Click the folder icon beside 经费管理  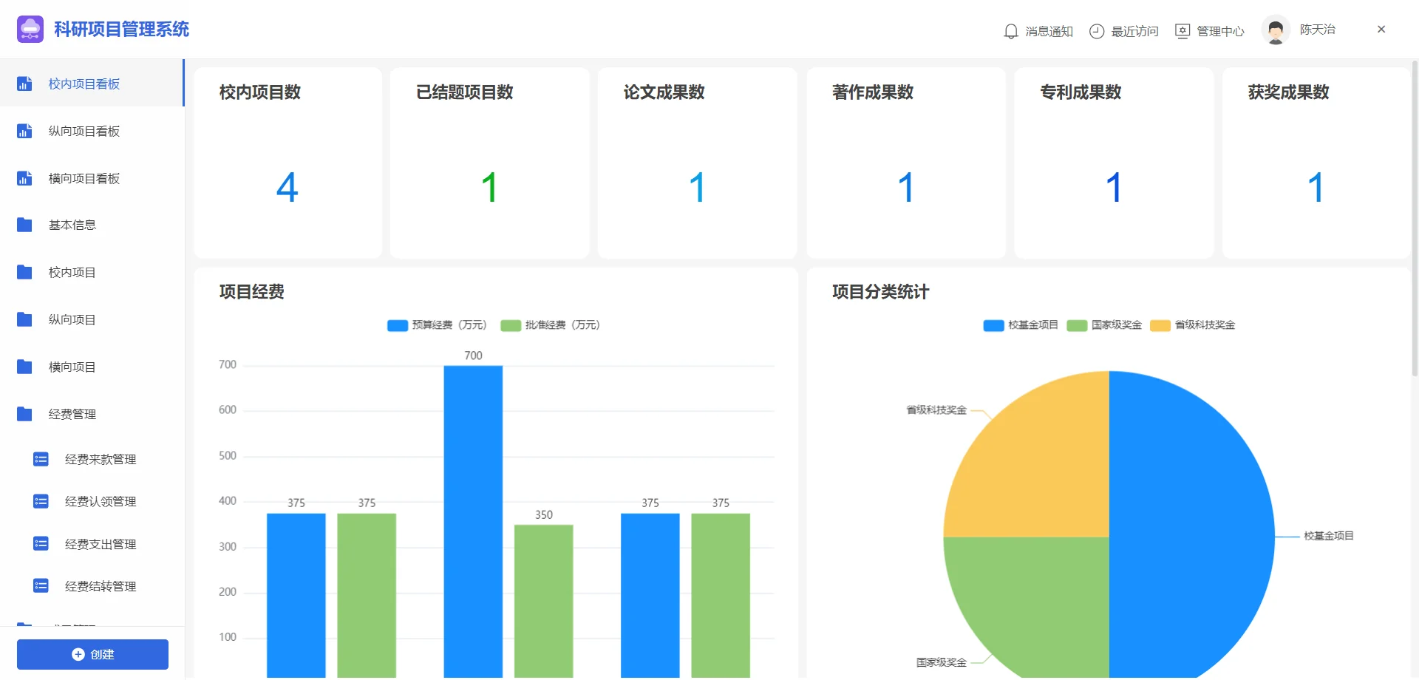(x=24, y=414)
